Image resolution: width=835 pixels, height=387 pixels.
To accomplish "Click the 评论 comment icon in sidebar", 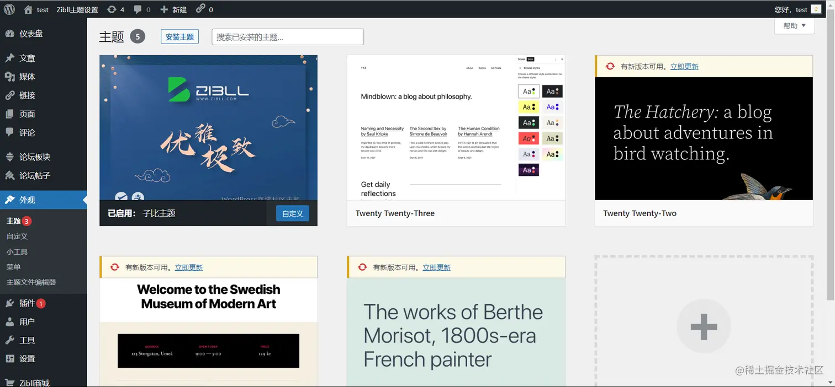I will coord(10,132).
